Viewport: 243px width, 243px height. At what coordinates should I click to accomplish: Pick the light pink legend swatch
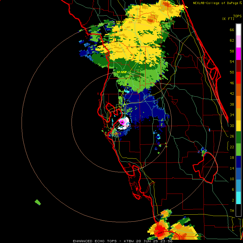click(x=238, y=42)
